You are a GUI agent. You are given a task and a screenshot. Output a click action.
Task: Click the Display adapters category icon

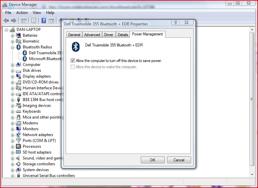tap(19, 76)
